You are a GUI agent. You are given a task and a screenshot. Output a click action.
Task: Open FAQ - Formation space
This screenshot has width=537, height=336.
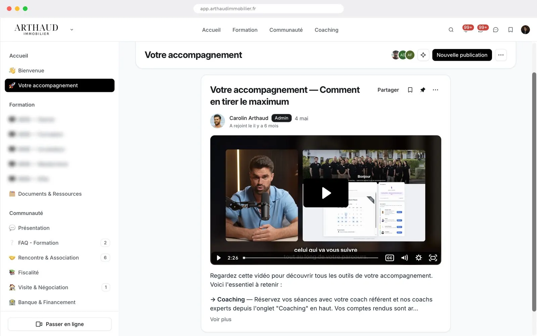tap(60, 243)
